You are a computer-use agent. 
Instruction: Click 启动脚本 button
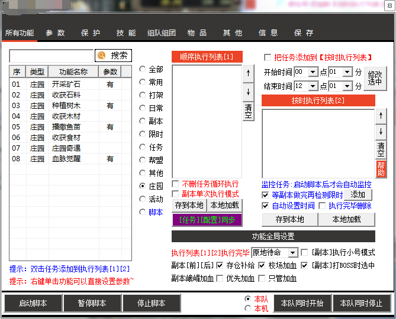point(33,303)
